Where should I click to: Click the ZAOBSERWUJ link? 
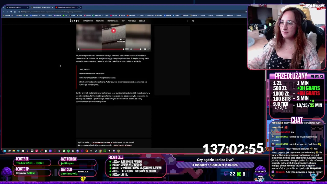coord(97,142)
